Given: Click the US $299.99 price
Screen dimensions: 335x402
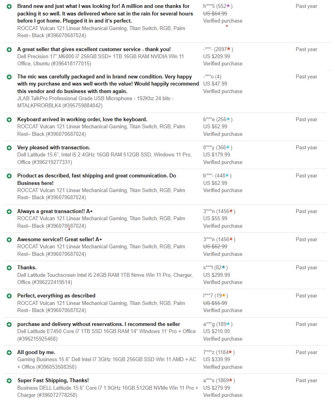Looking at the screenshot, I should click(216, 275).
